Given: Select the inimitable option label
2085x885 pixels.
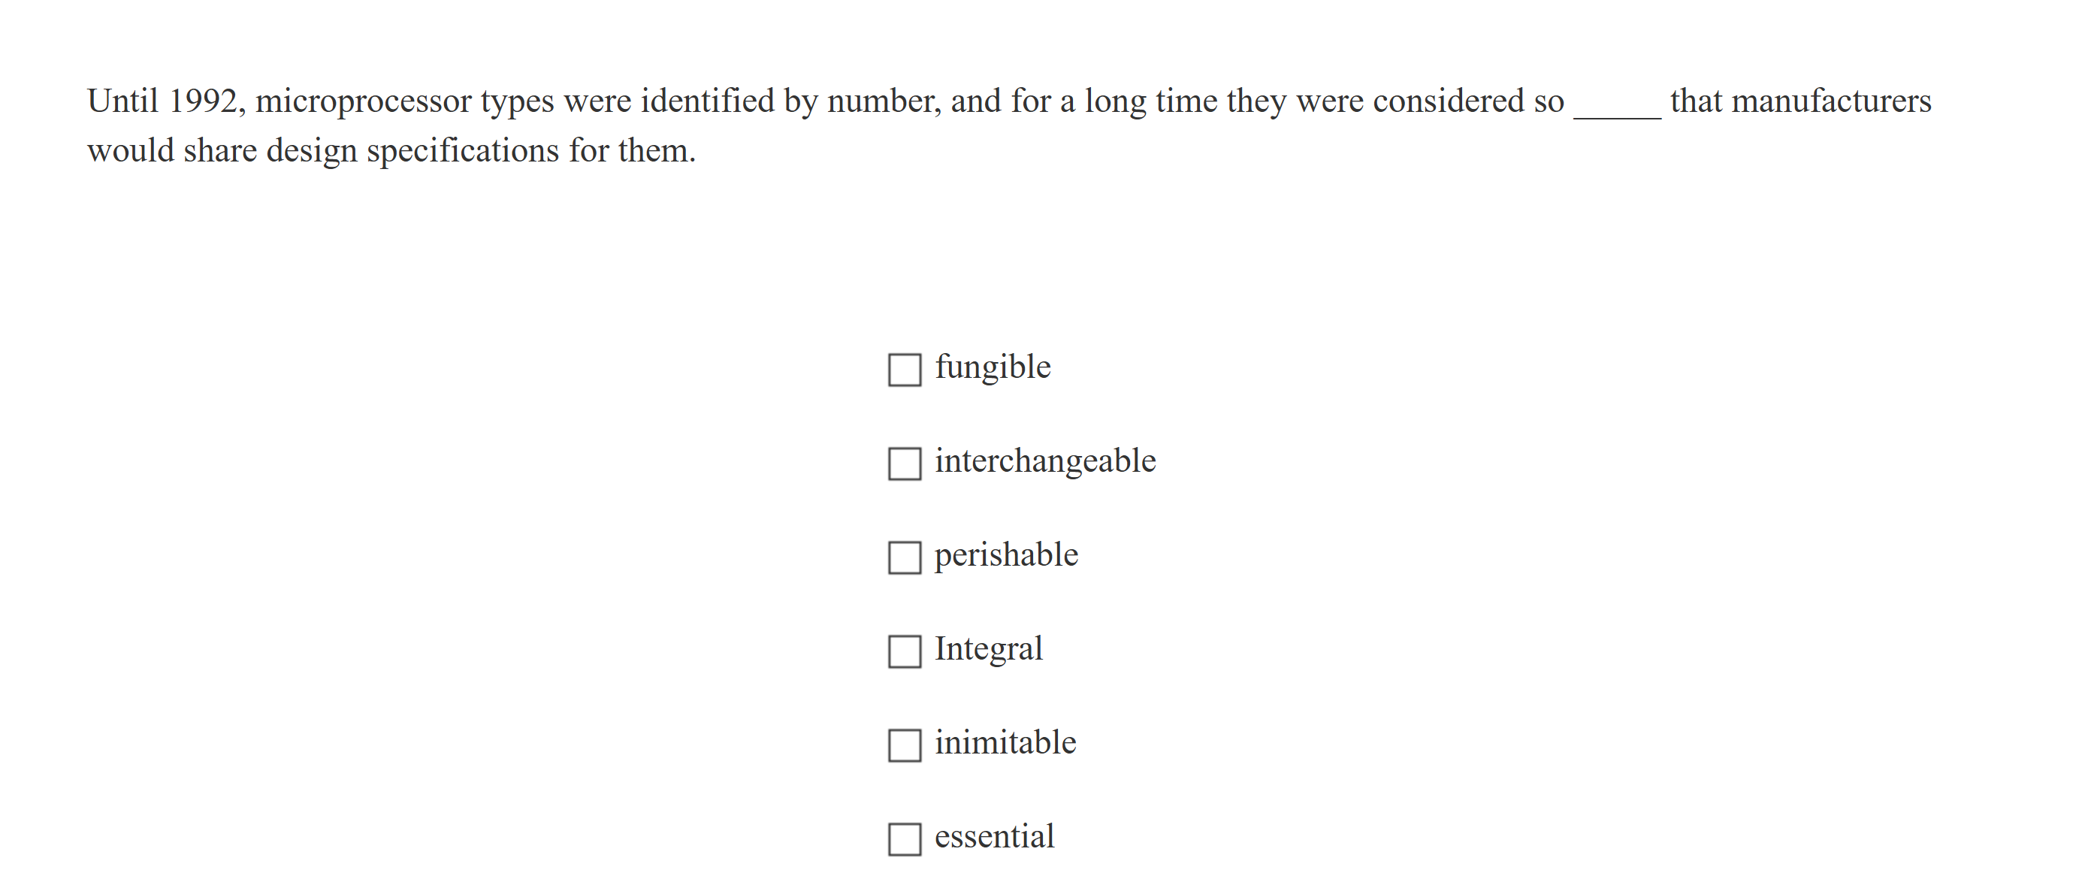Looking at the screenshot, I should click(1005, 742).
